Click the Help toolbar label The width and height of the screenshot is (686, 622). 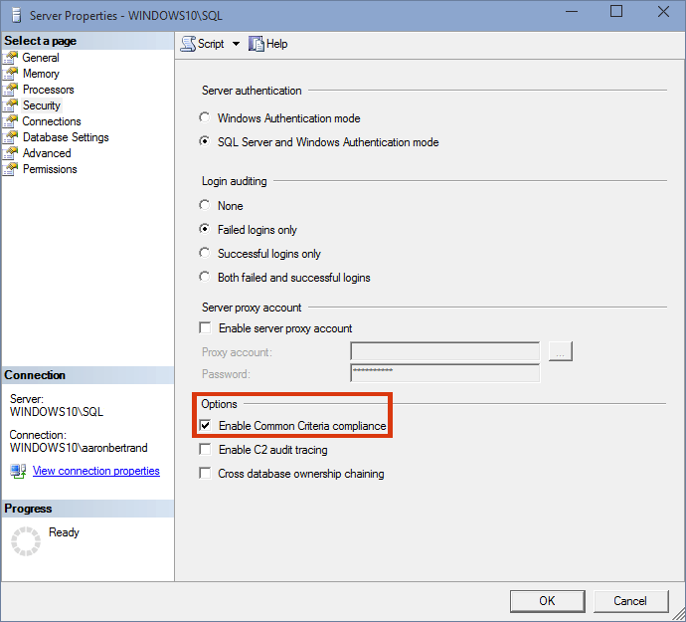coord(277,44)
